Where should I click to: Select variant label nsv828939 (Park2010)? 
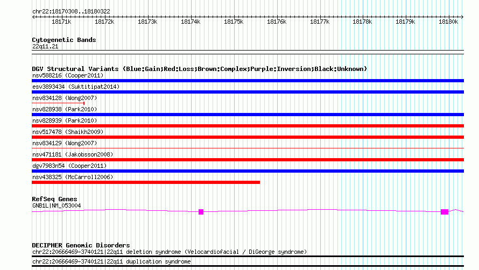(65, 120)
